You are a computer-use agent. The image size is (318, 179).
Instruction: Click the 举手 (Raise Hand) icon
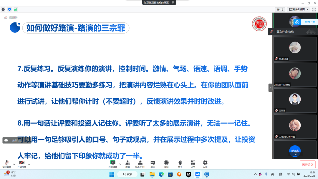point(180,164)
